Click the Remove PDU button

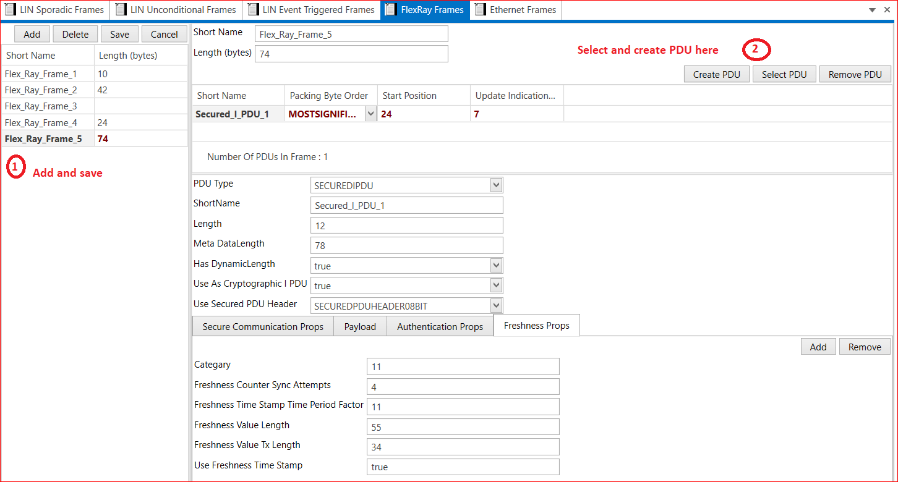pyautogui.click(x=855, y=74)
